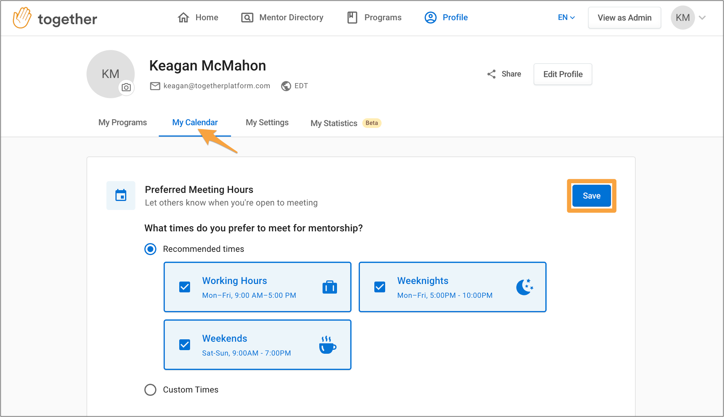724x417 pixels.
Task: Click the Save button for meeting hours
Action: pos(592,195)
